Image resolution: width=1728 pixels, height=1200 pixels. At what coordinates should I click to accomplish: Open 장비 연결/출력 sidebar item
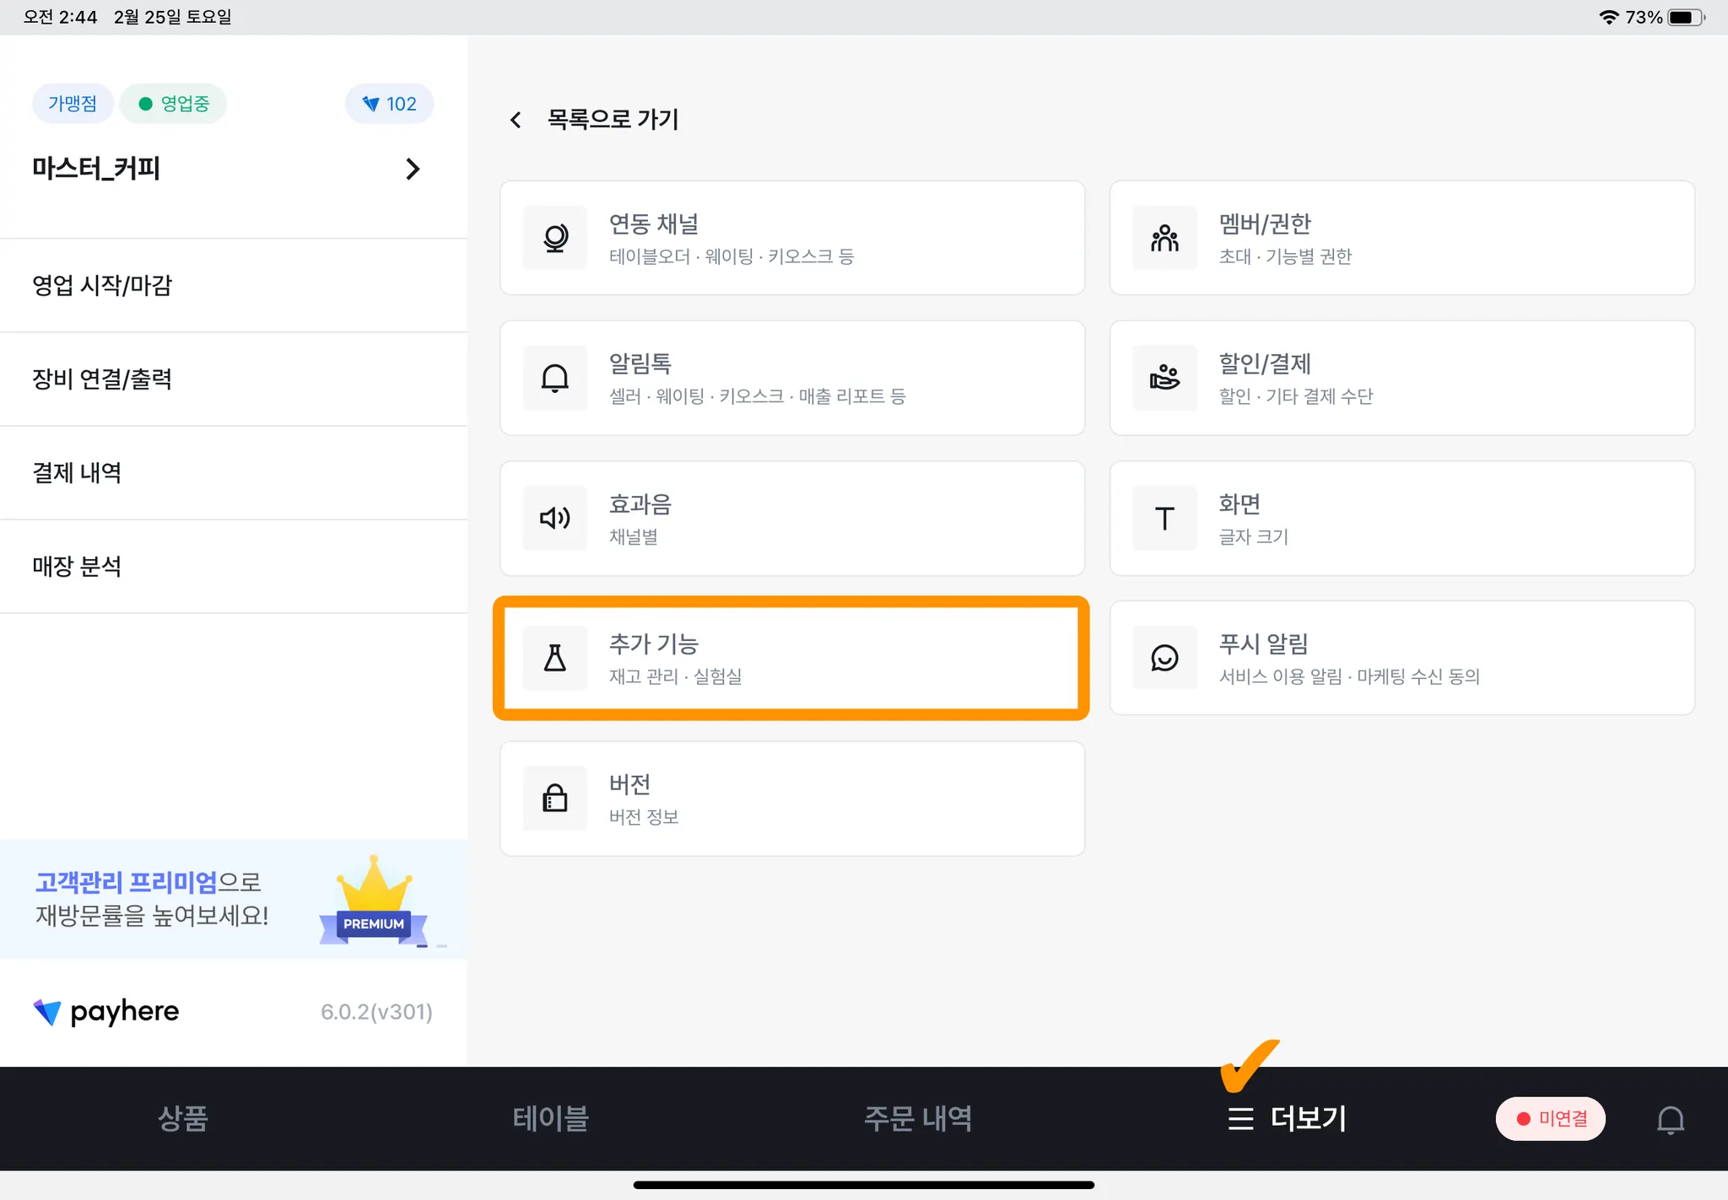coord(234,379)
